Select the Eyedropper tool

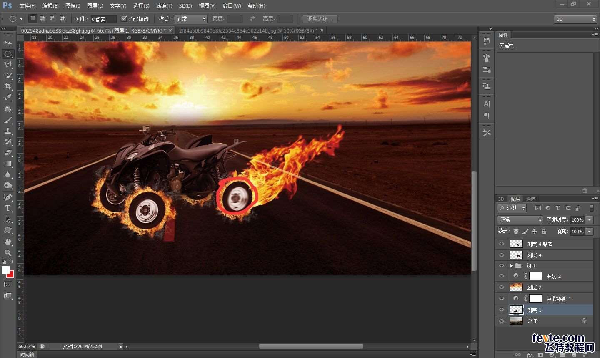8,98
